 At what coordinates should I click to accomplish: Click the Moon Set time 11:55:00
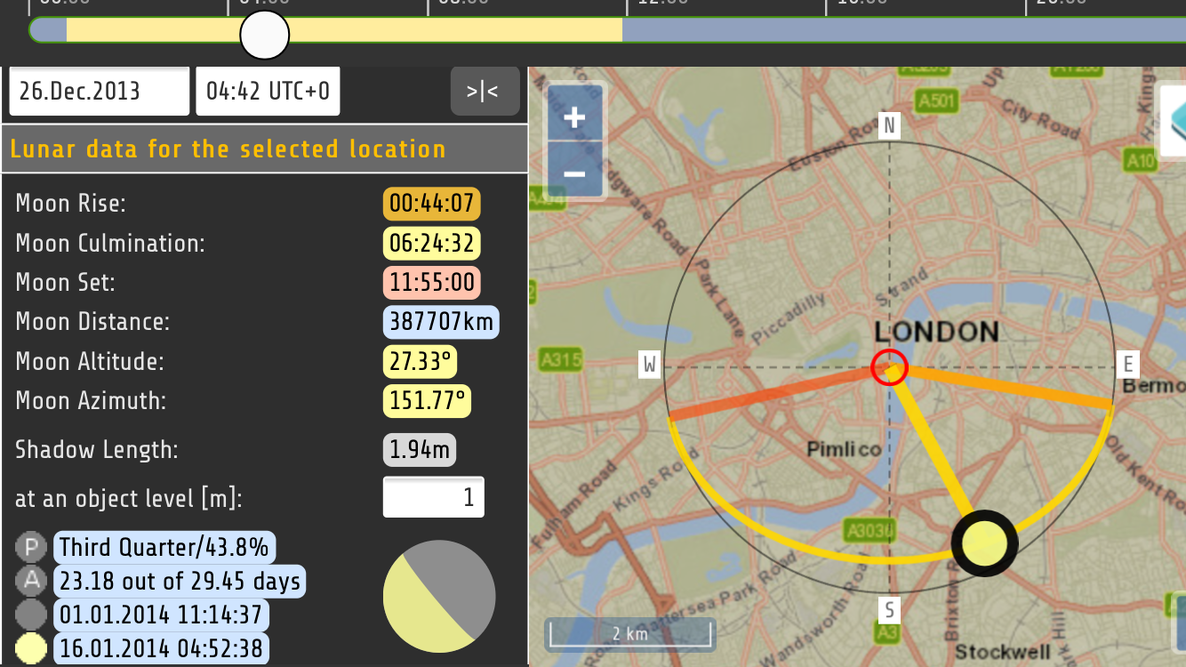432,283
